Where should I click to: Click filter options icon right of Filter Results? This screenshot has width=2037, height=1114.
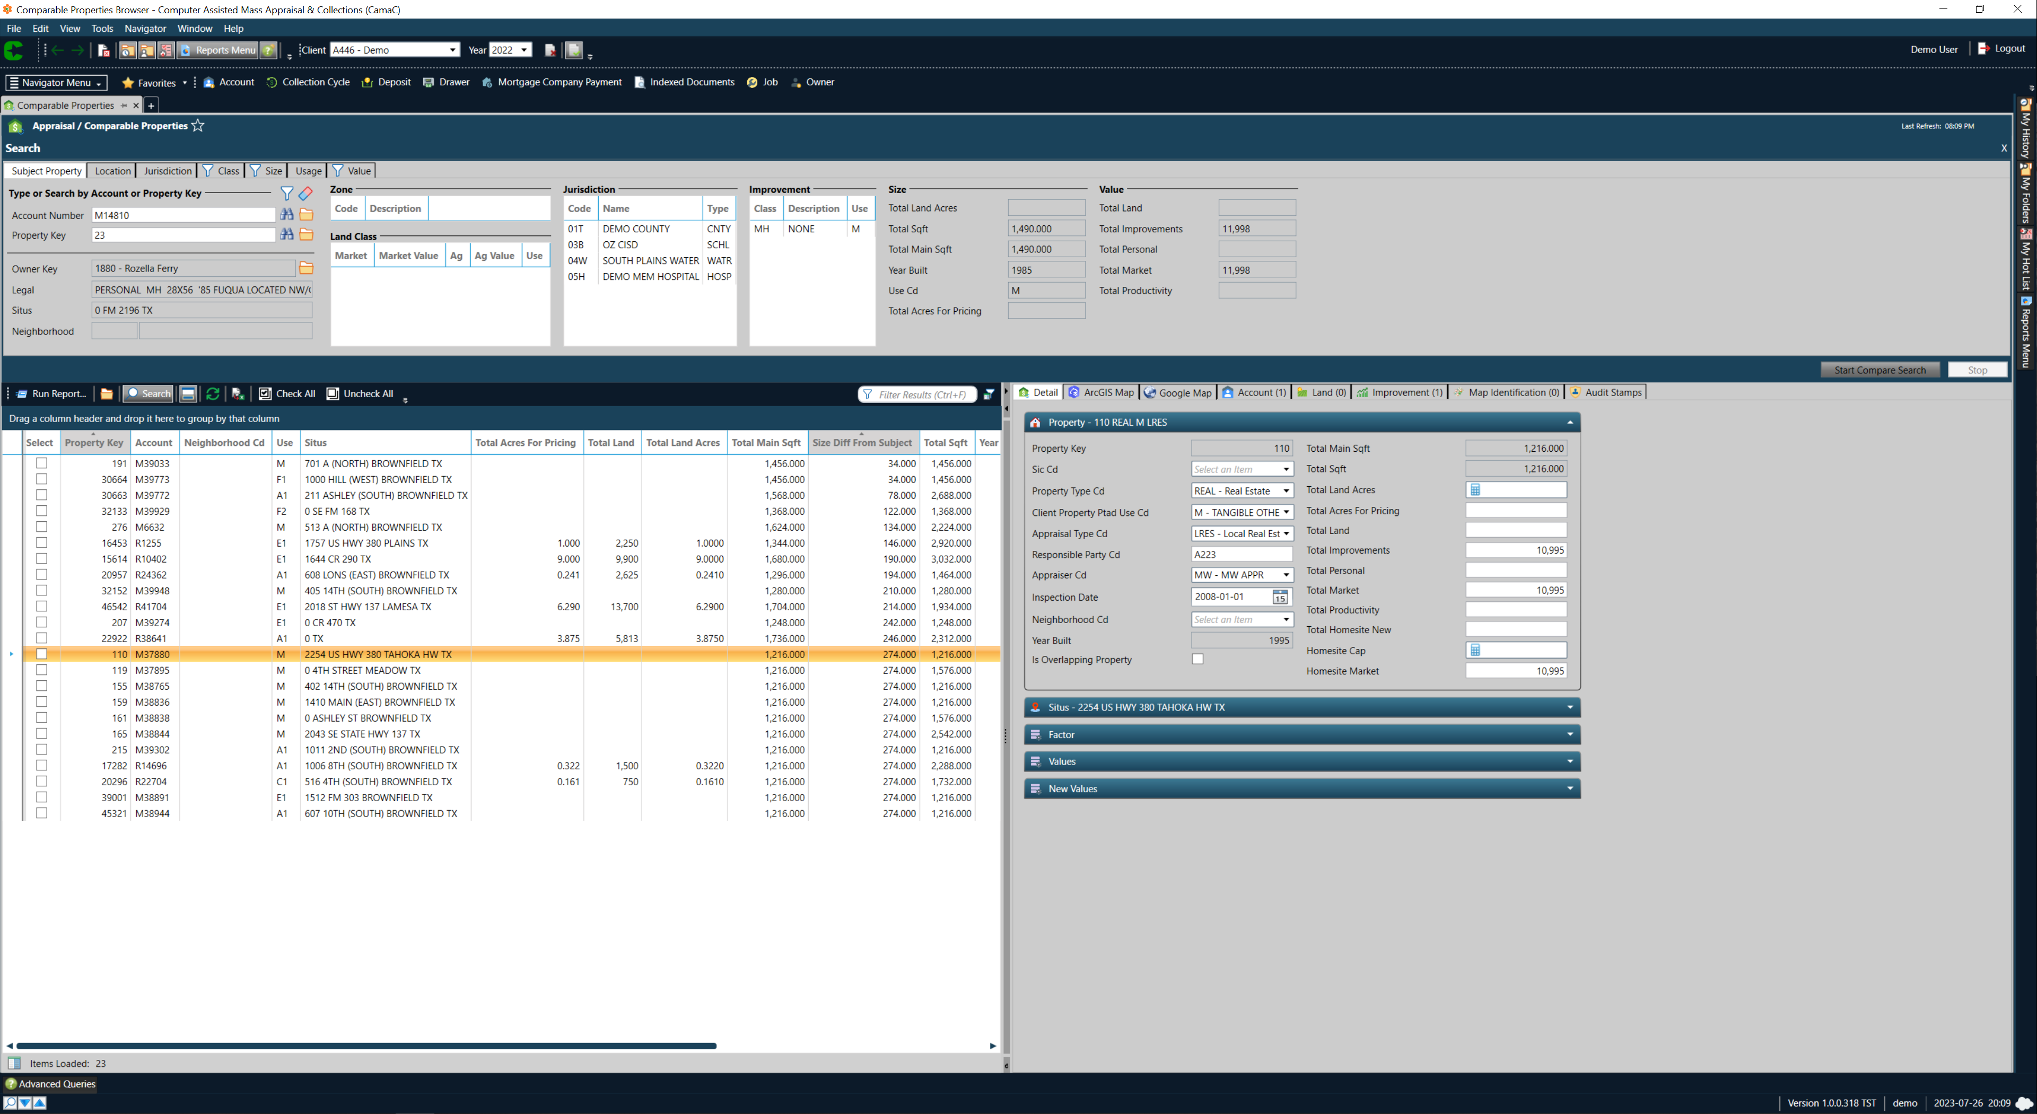(x=989, y=394)
